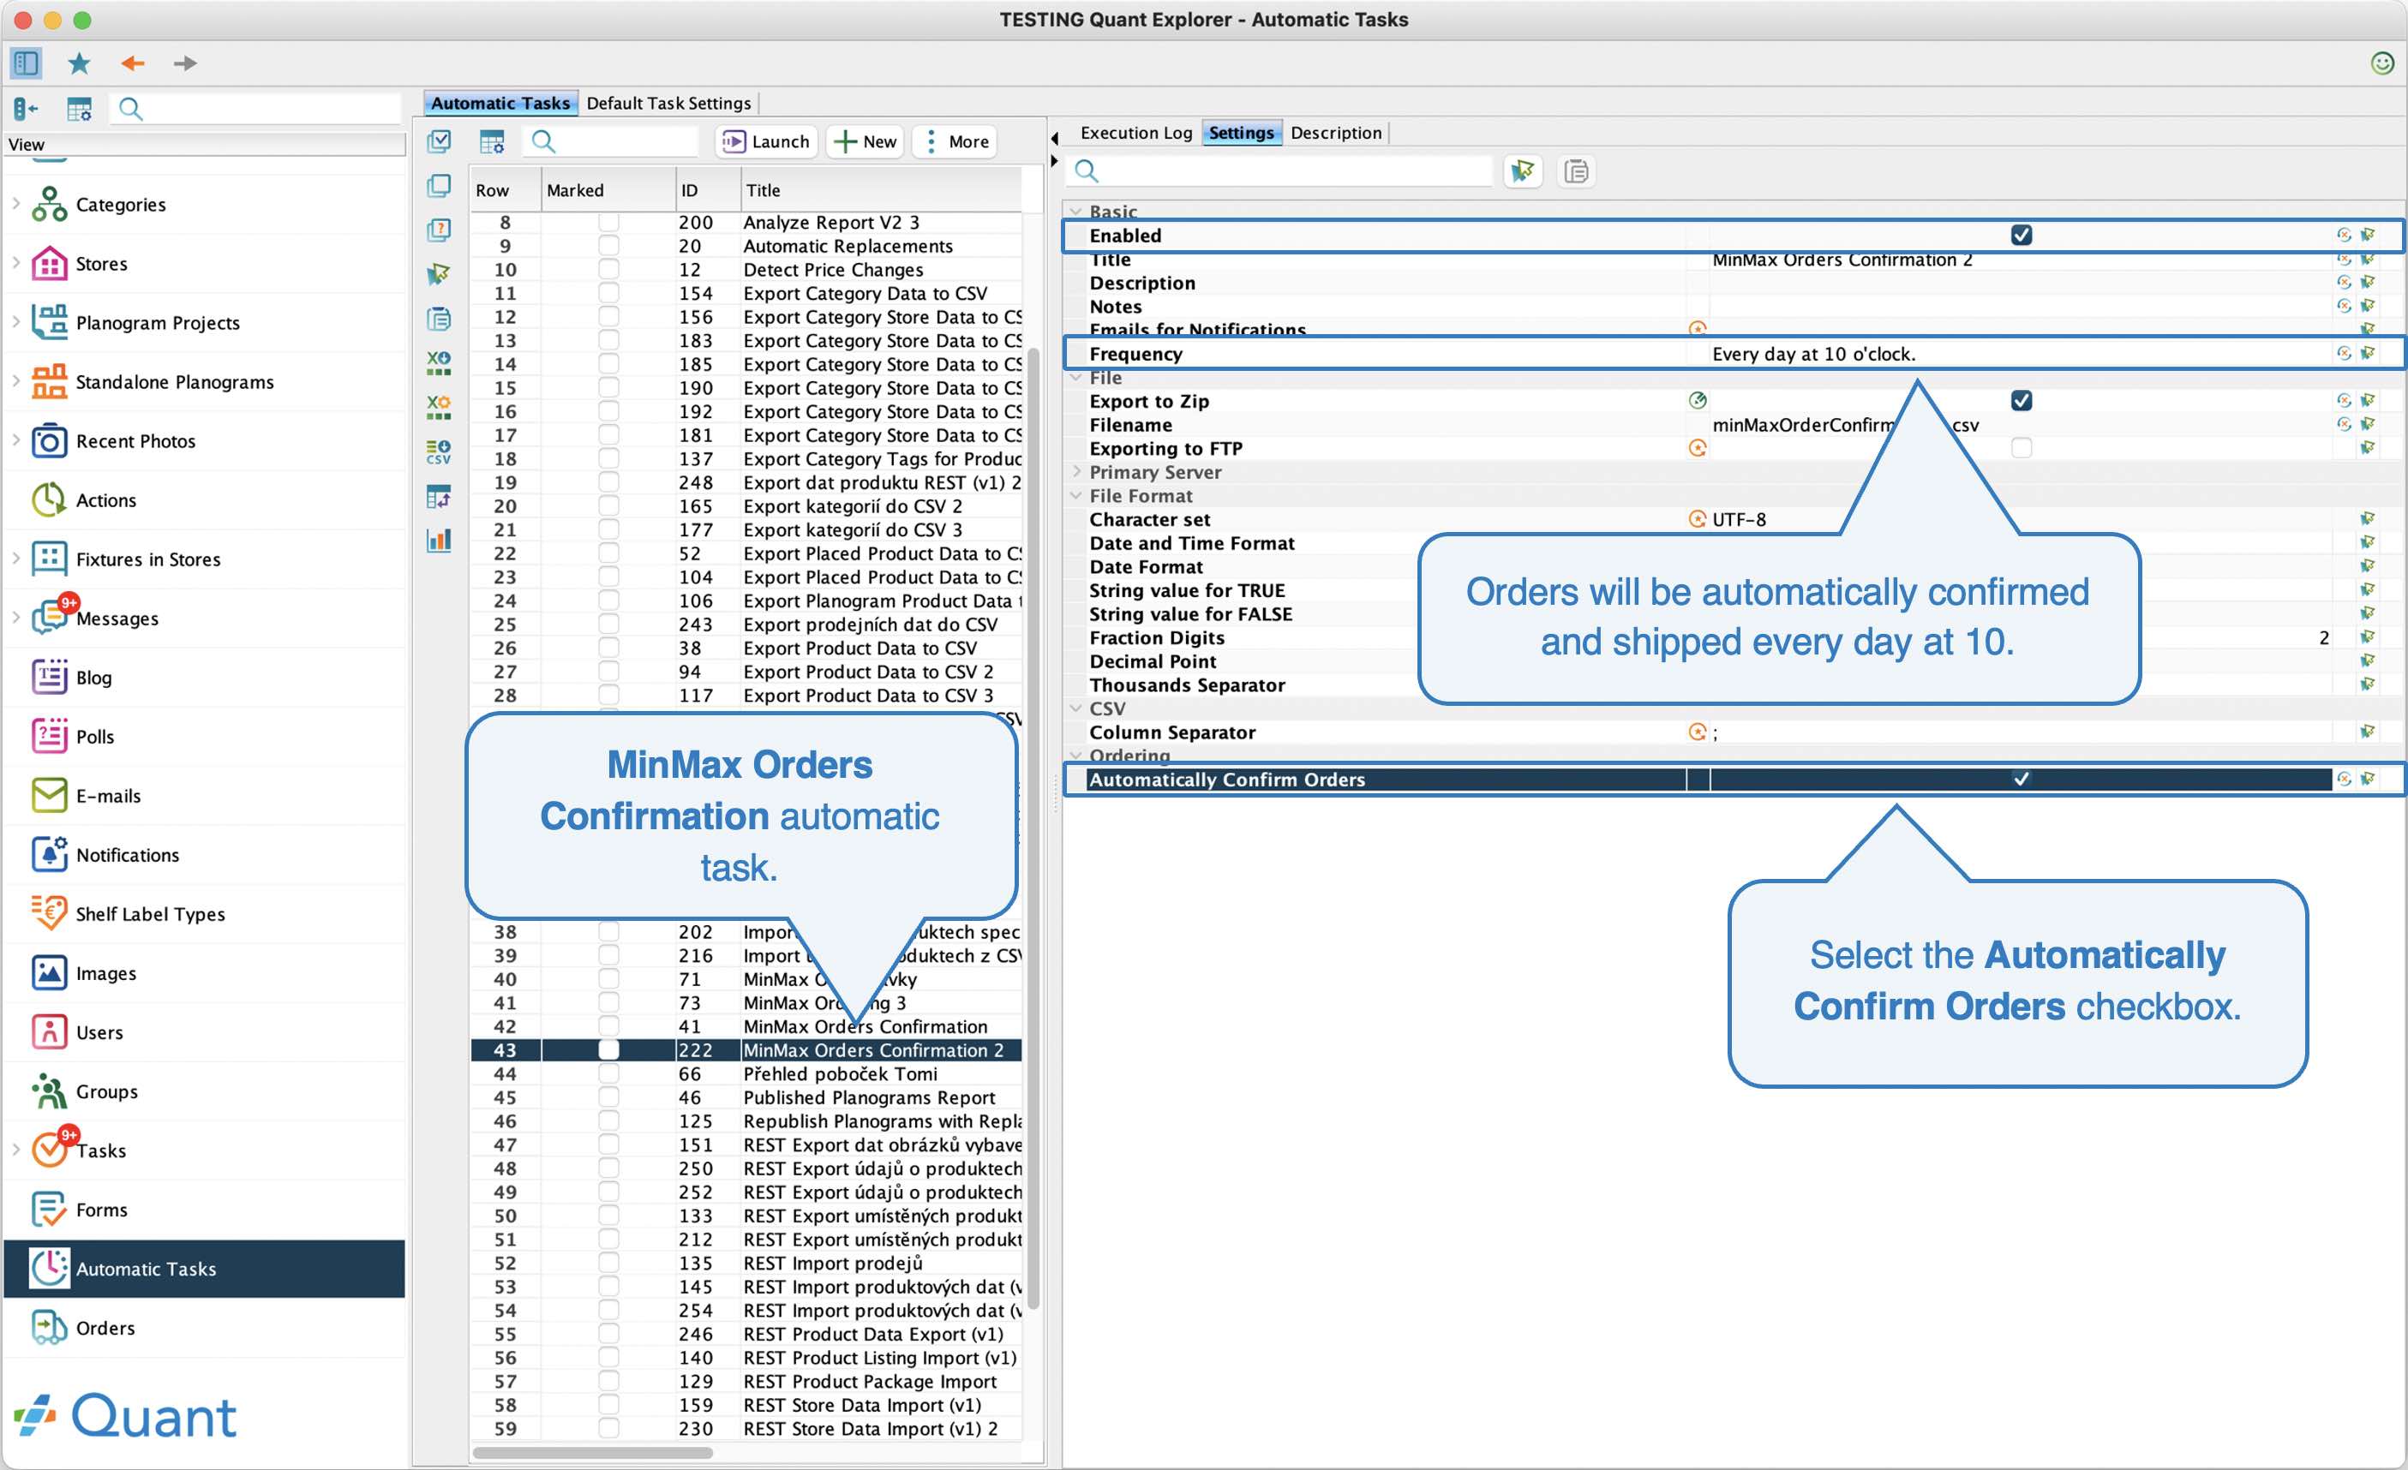Viewport: 2408px width, 1470px height.
Task: Open the Description tab
Action: click(1335, 132)
